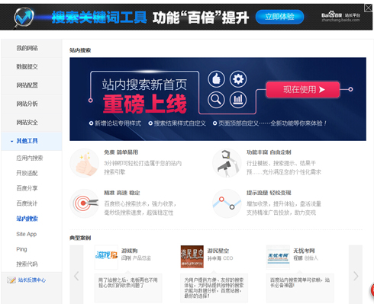The image size is (374, 304).
Task: Click the line graph feature icon
Action: (x=227, y=203)
